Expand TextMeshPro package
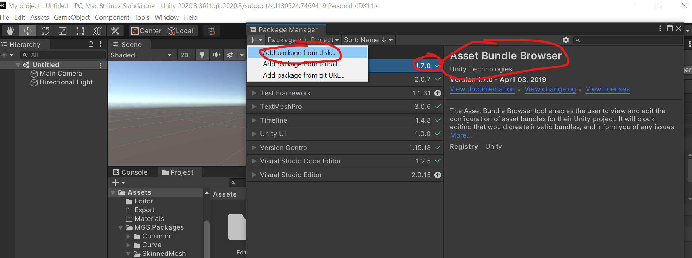 [254, 107]
